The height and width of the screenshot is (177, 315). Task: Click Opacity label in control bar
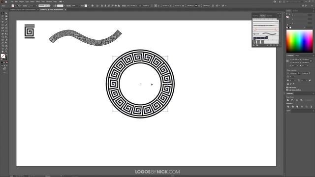[68, 6]
